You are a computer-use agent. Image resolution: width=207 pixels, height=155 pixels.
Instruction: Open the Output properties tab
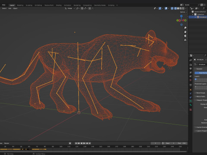(191, 68)
